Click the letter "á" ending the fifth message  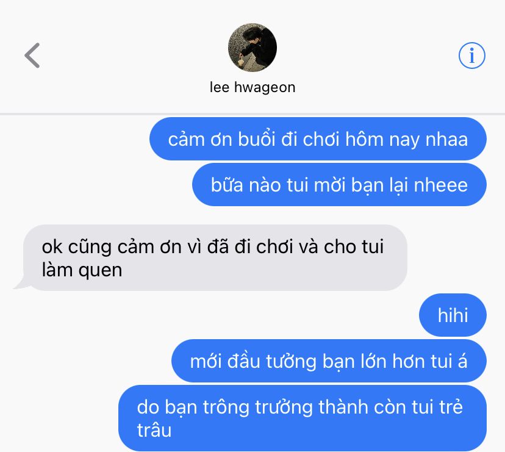pos(462,361)
